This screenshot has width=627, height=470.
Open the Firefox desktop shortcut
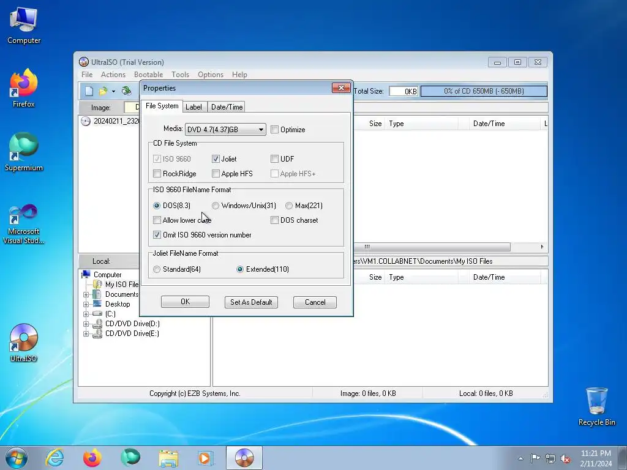click(24, 88)
